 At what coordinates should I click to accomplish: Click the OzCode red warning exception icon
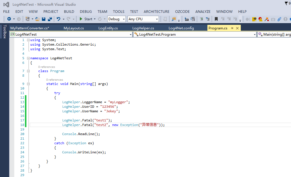pos(260,19)
